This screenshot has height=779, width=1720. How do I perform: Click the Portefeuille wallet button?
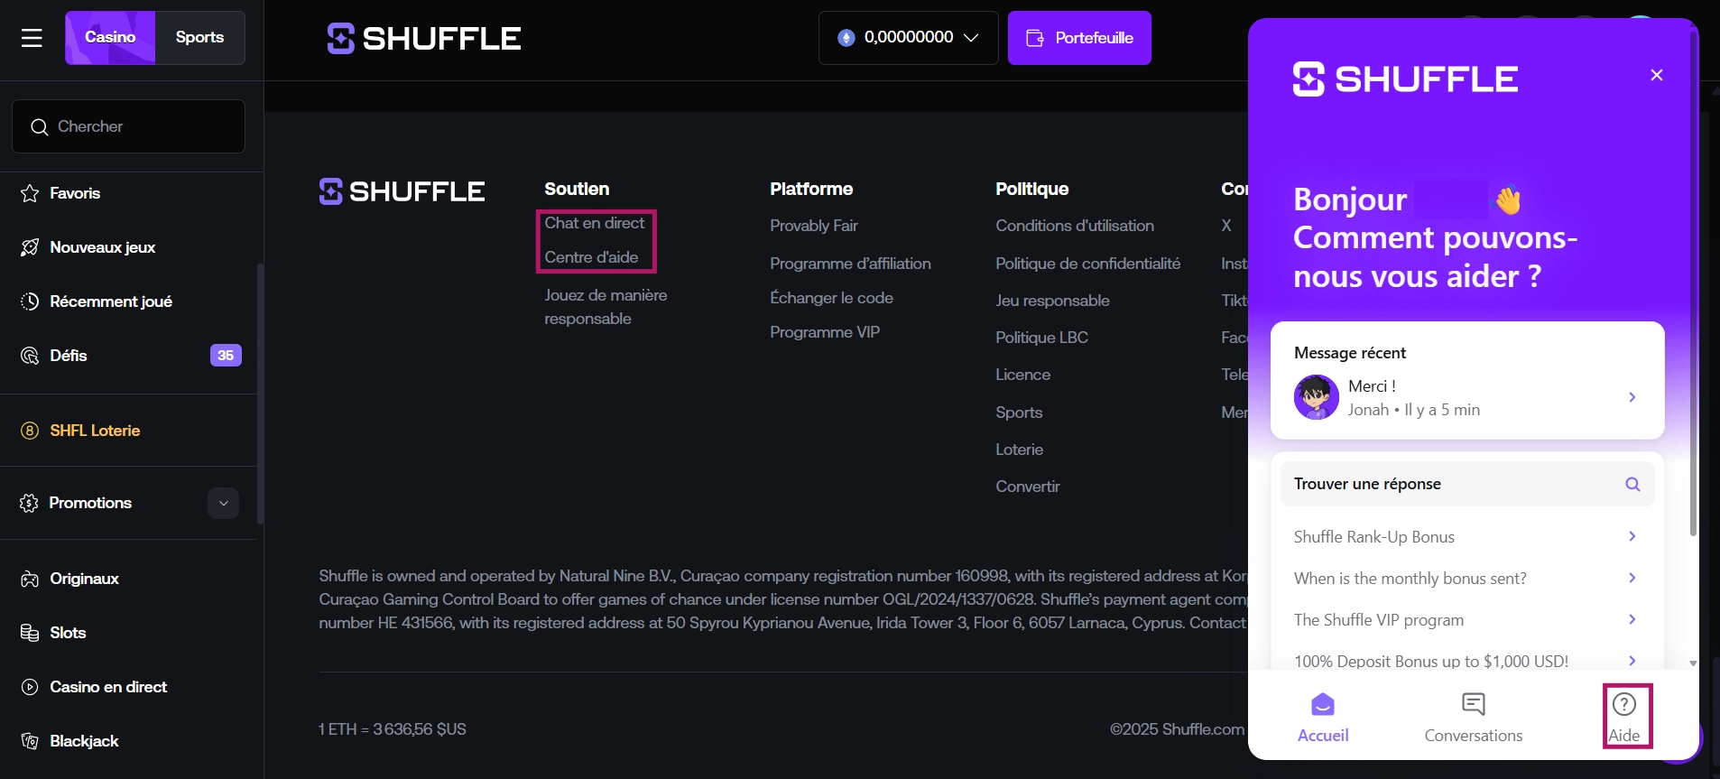(1079, 38)
